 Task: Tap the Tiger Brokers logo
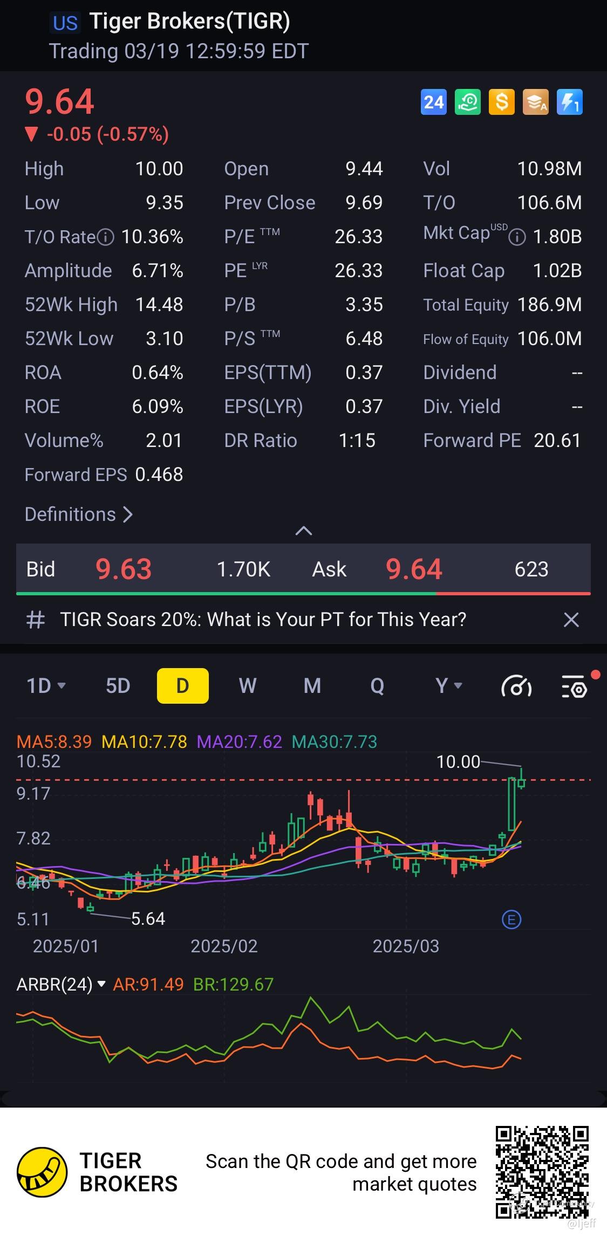(42, 1172)
